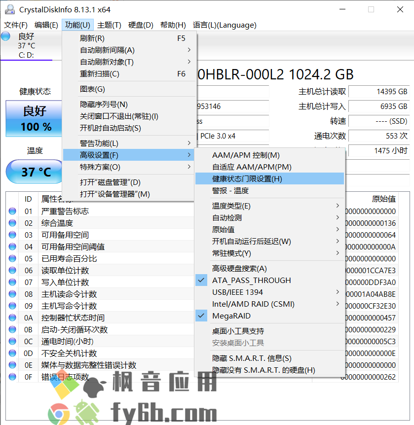The image size is (414, 425).
Task: Select 健康状态门限设置(H) entry
Action: [269, 179]
